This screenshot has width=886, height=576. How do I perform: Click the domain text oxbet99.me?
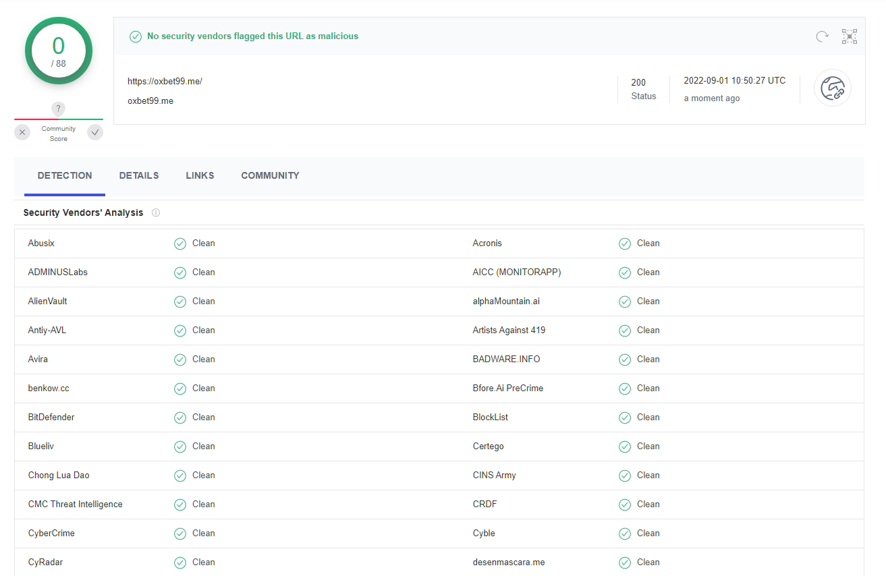click(150, 101)
